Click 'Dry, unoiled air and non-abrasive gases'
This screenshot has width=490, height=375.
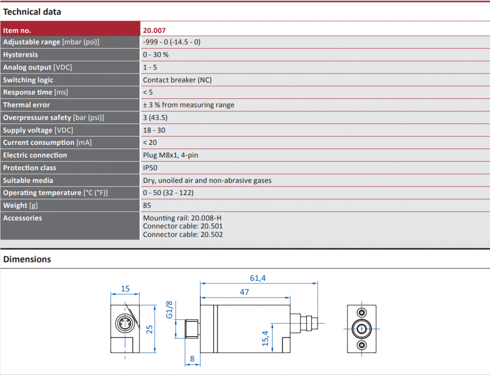pyautogui.click(x=207, y=180)
